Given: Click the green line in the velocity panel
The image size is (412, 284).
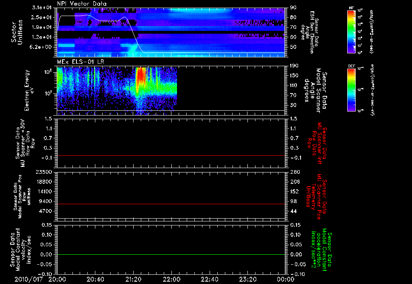Looking at the screenshot, I should pyautogui.click(x=171, y=254).
